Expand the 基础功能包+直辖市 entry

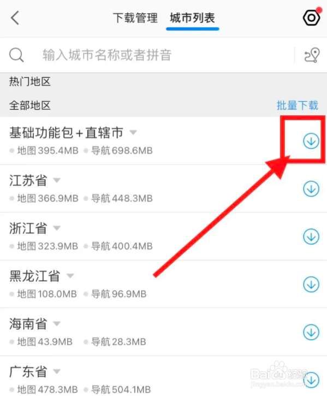coord(133,132)
